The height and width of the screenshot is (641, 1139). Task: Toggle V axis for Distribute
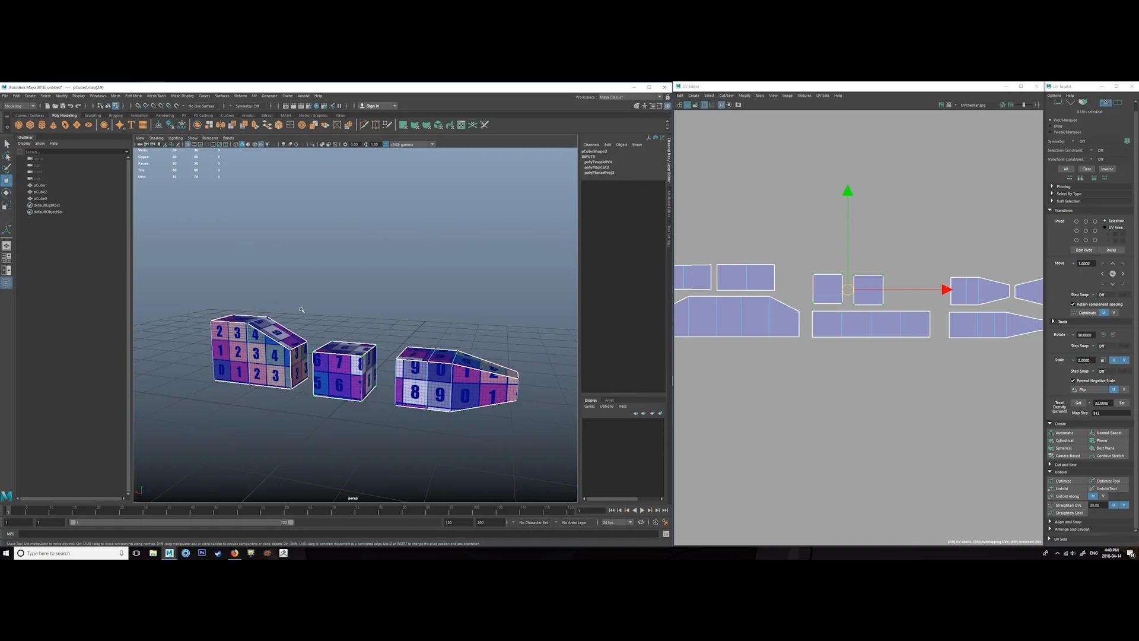(x=1113, y=313)
